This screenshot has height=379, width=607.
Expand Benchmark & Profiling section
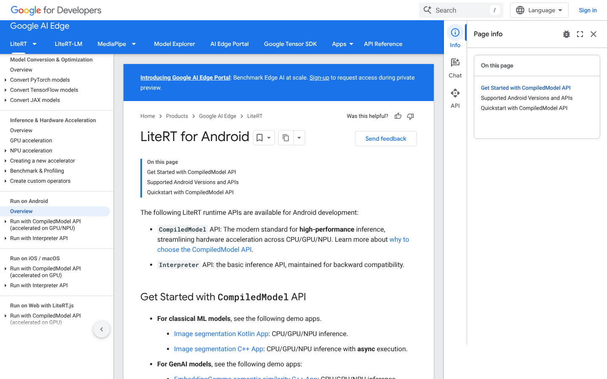click(x=5, y=171)
